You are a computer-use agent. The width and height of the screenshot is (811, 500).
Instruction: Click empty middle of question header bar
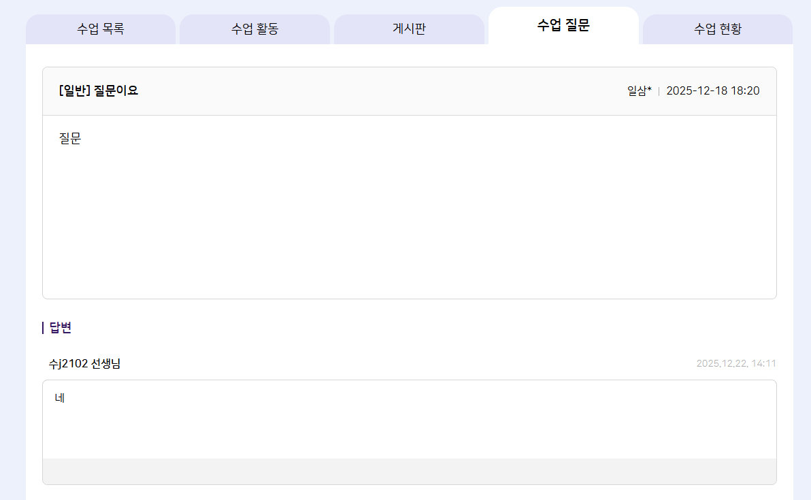point(381,91)
